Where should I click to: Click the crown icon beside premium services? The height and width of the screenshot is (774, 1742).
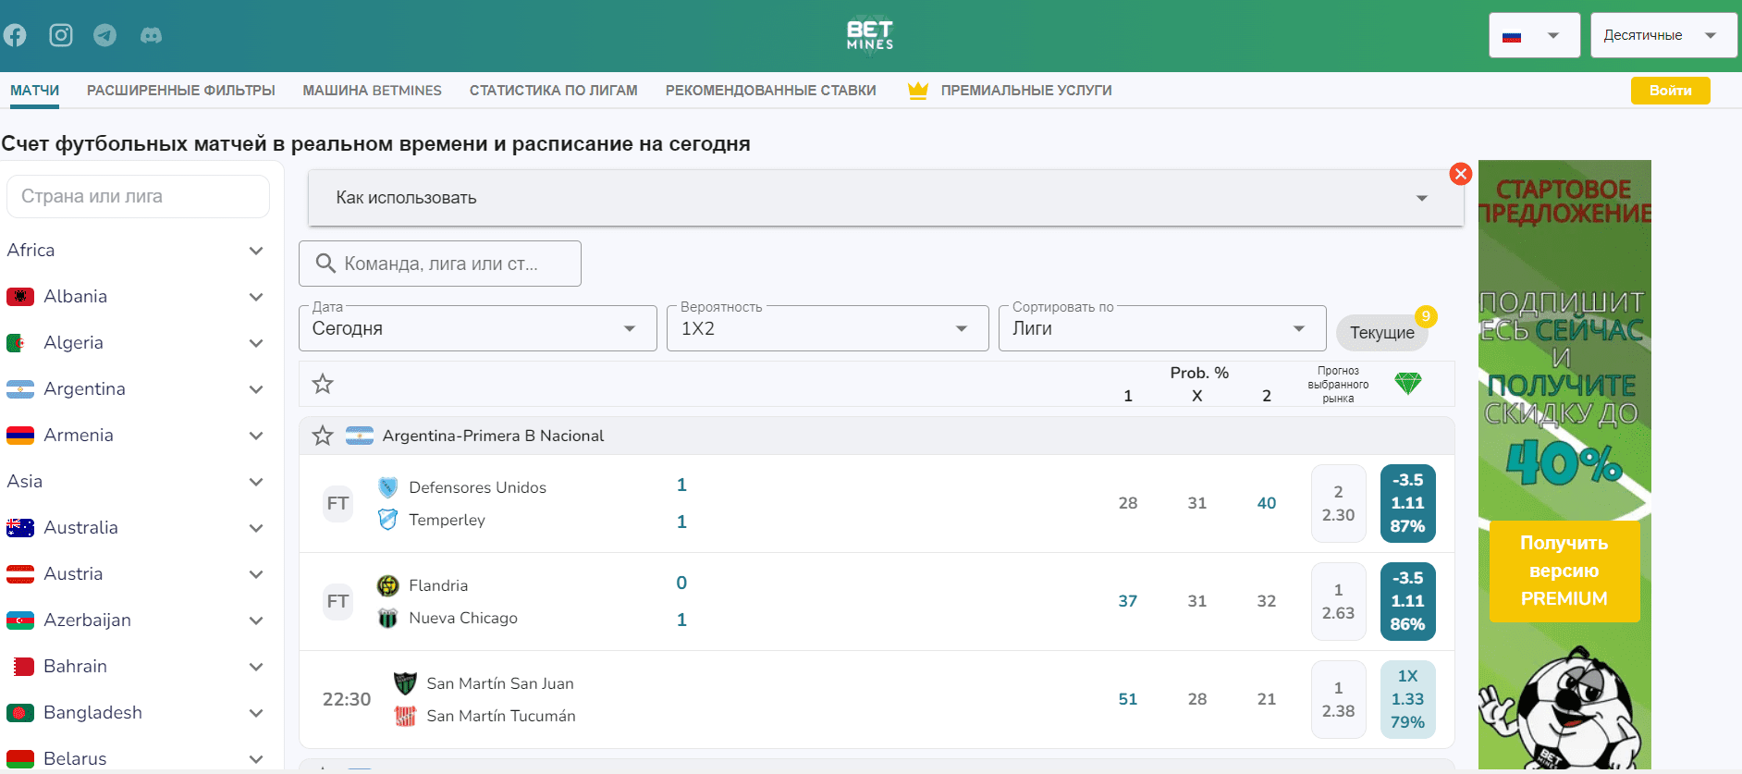917,91
